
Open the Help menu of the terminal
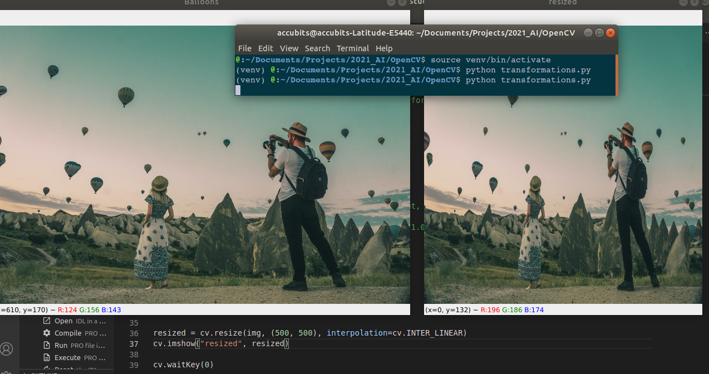(384, 48)
